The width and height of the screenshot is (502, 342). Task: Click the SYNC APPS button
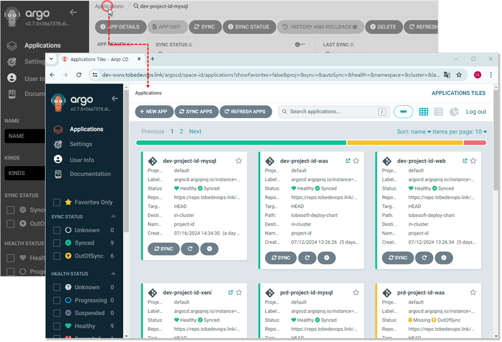196,112
